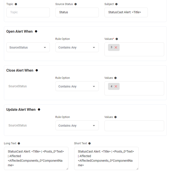Show help for Update Alert When
The width and height of the screenshot is (171, 173).
tap(39, 109)
